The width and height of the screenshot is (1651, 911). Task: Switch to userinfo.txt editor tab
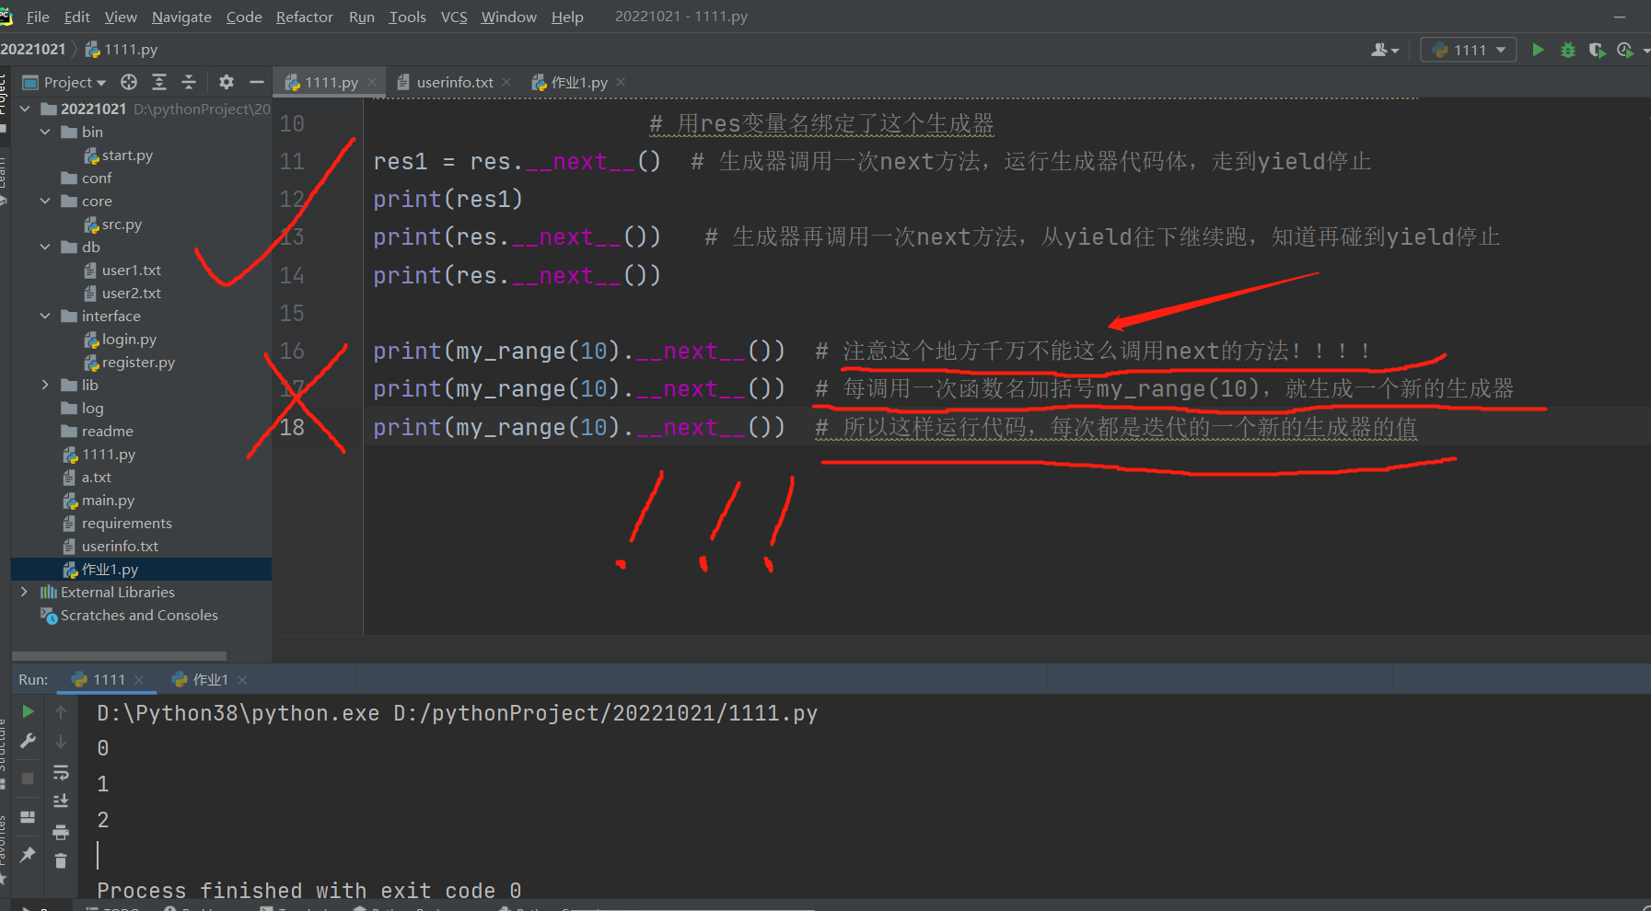click(454, 82)
